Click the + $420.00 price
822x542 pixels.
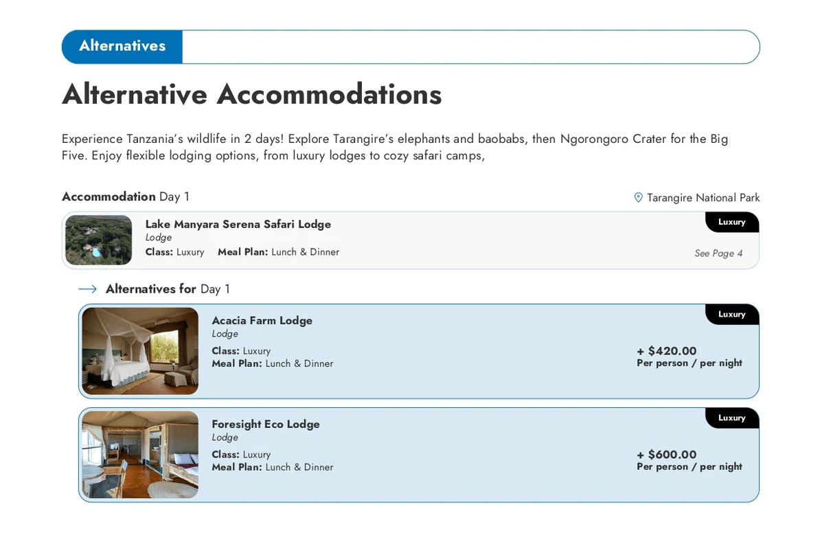point(666,351)
